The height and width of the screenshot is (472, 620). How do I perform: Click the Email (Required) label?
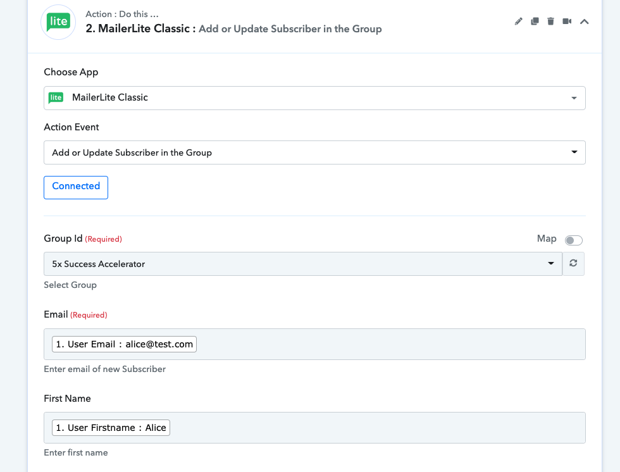pos(75,314)
